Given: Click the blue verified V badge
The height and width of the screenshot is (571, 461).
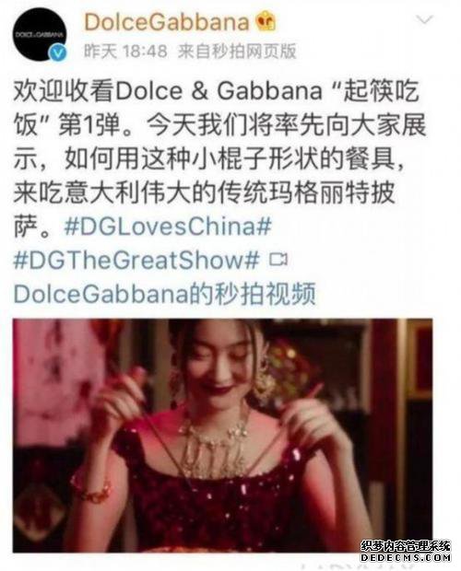Looking at the screenshot, I should [58, 53].
